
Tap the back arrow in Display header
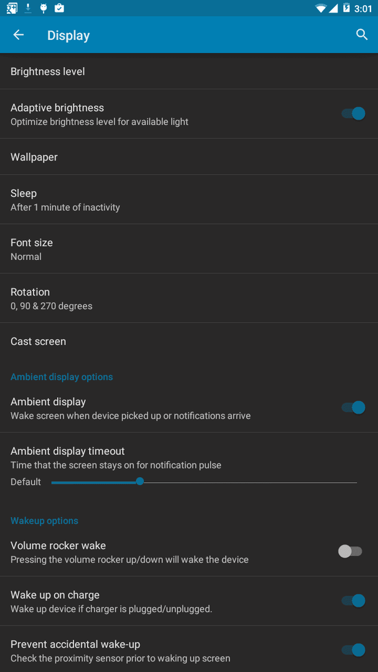19,35
